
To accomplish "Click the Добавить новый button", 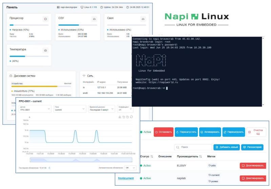I will [227, 147].
